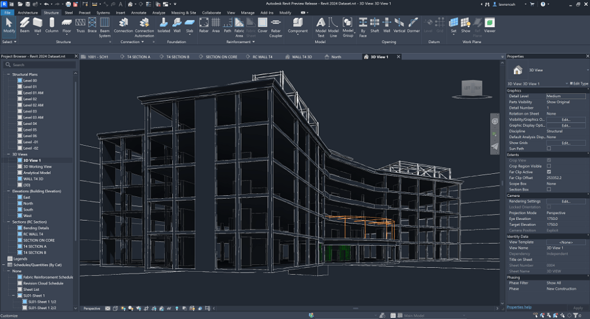Screen dimensions: 590x319
Task: Select the Beam tool in ribbon
Action: [x=24, y=25]
